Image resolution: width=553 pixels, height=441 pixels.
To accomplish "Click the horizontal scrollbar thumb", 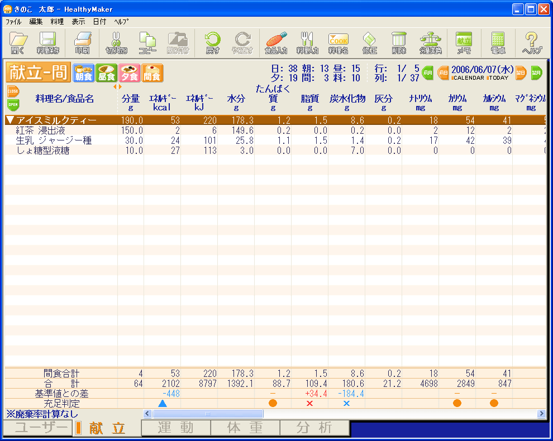I will (208, 414).
